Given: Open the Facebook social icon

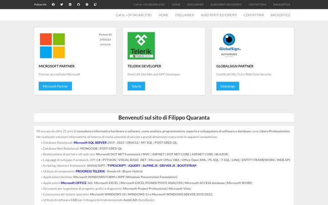Looking at the screenshot, I should click(x=53, y=5).
